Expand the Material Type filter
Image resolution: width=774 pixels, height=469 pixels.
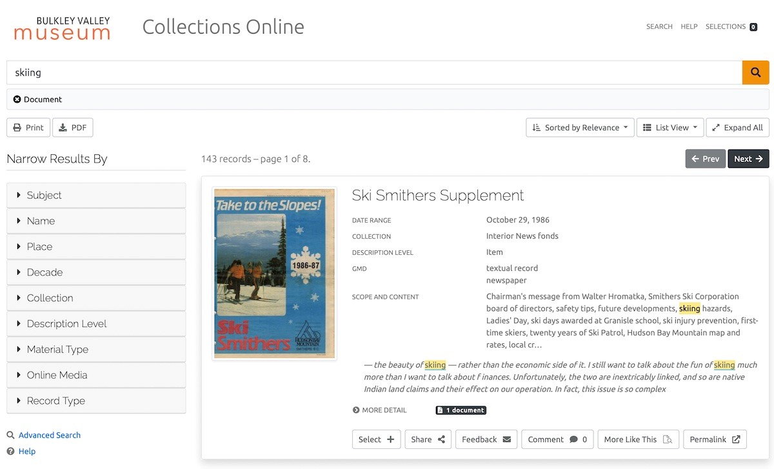tap(96, 350)
